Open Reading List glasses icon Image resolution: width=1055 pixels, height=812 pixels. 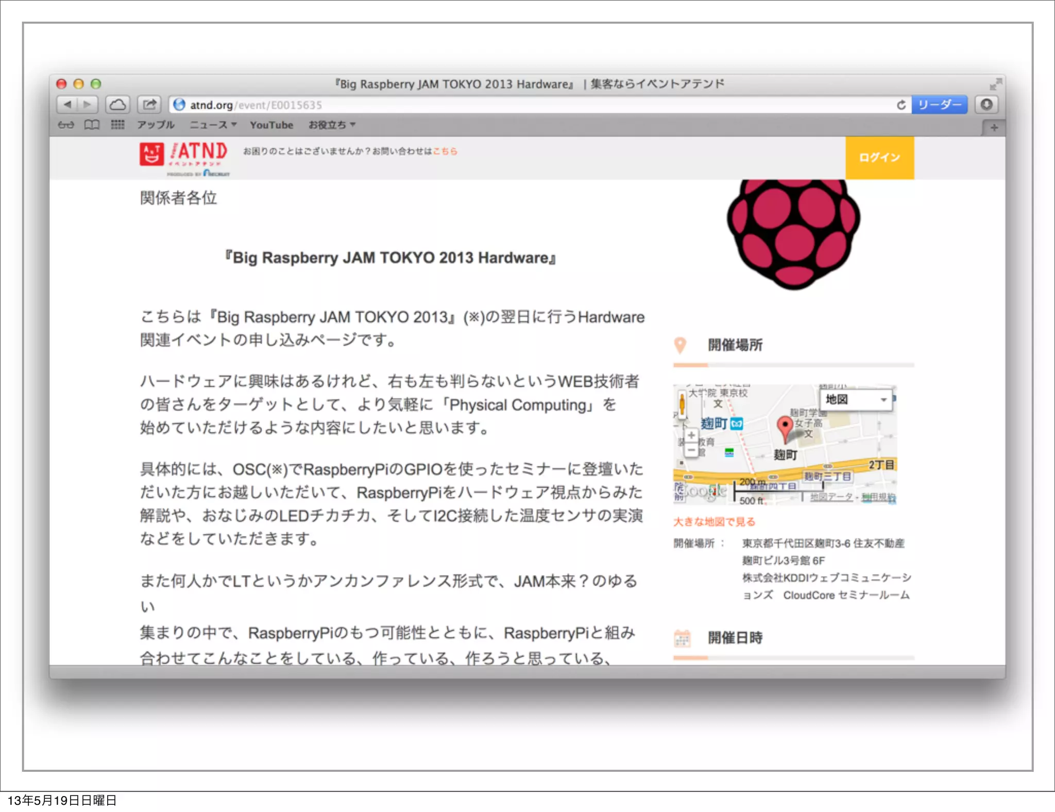65,125
